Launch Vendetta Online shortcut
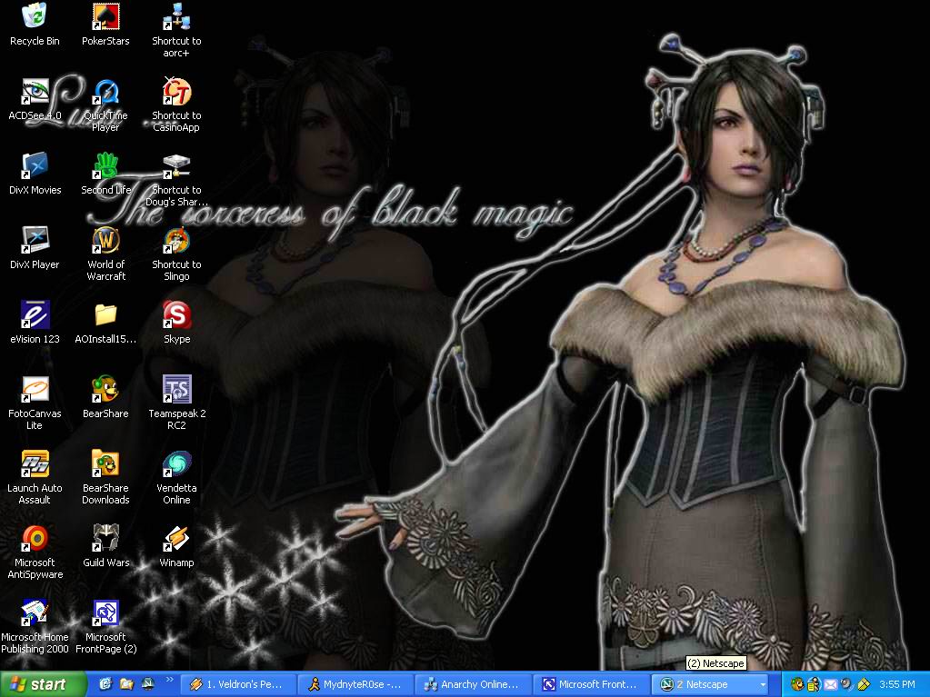Viewport: 930px width, 697px height. tap(176, 465)
